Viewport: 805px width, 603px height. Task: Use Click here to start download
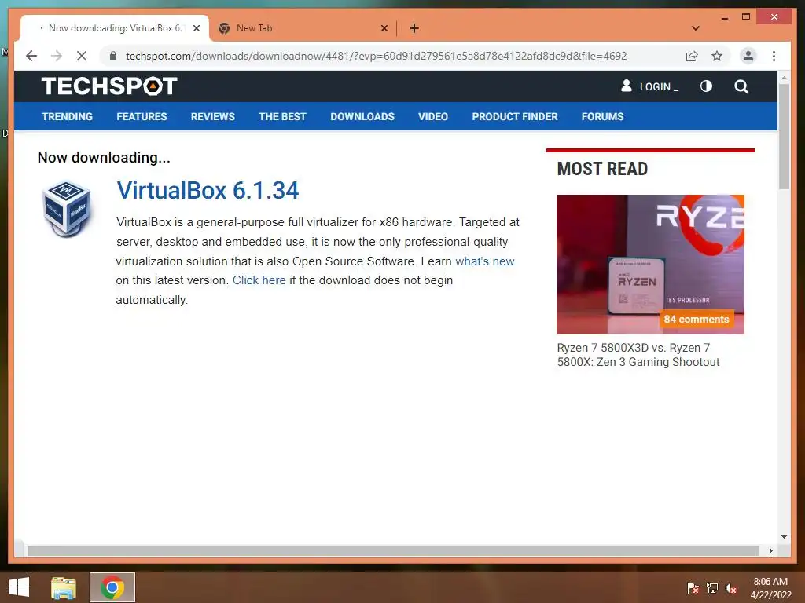coord(259,280)
